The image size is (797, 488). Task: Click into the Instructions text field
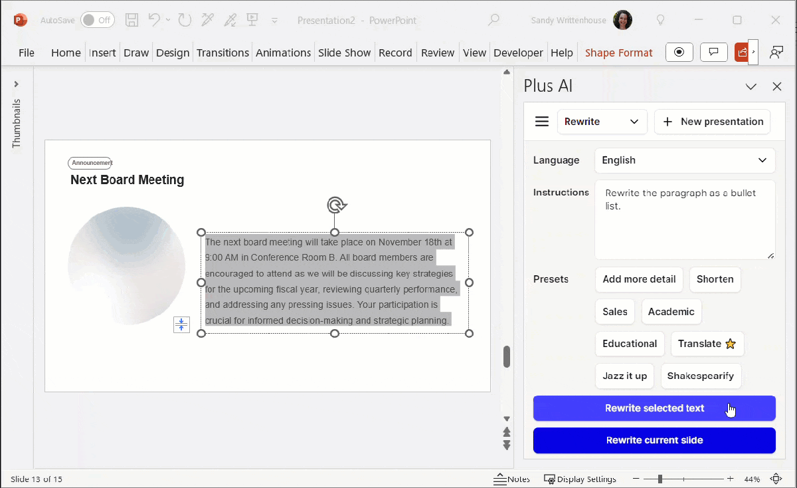(x=684, y=219)
